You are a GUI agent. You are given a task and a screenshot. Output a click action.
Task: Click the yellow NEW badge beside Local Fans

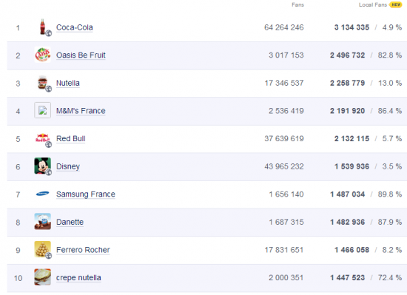tap(396, 4)
